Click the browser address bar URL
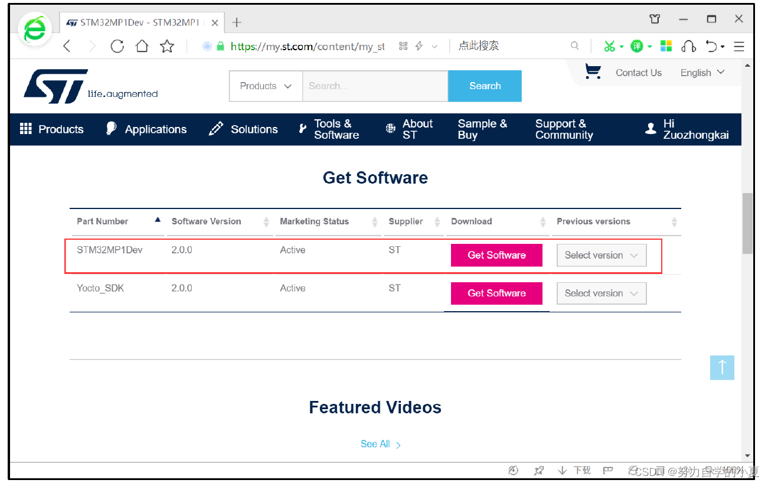 pos(308,46)
